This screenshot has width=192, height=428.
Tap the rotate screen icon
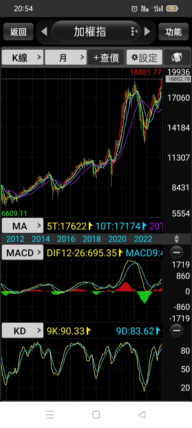176,58
